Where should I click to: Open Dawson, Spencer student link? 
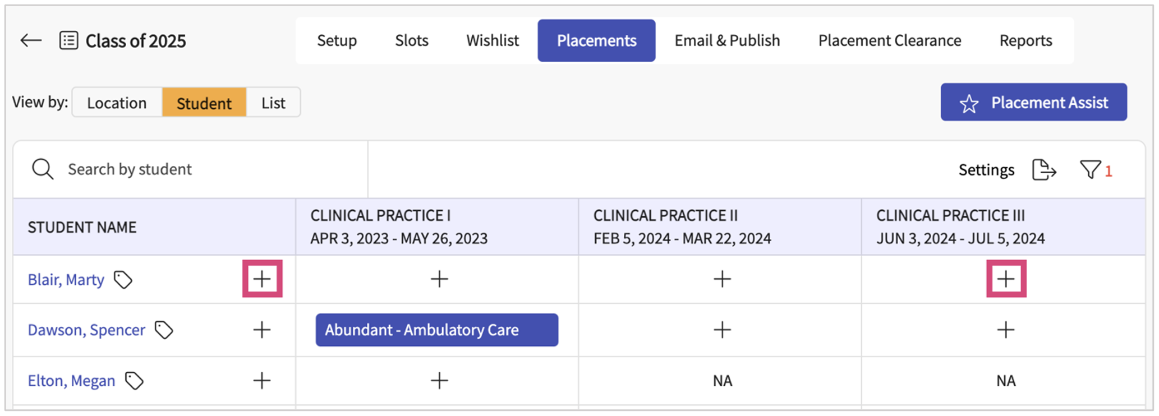coord(86,330)
